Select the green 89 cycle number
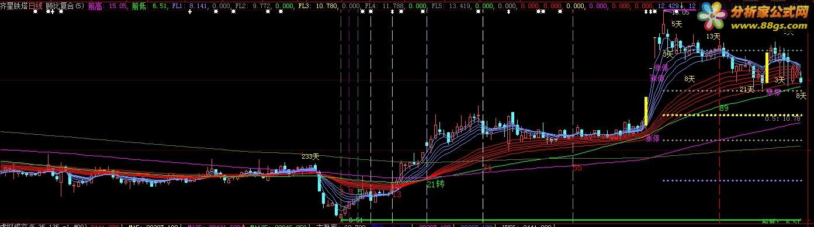The width and height of the screenshot is (814, 227). pyautogui.click(x=723, y=109)
